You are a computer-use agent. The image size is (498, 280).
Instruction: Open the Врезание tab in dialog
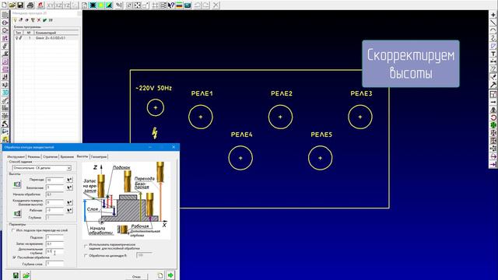click(67, 157)
